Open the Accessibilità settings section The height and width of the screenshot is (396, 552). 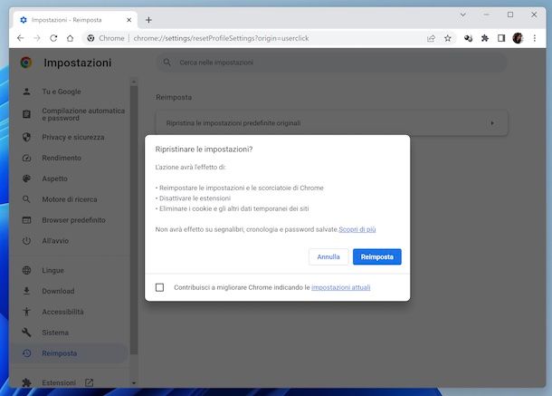[69, 312]
